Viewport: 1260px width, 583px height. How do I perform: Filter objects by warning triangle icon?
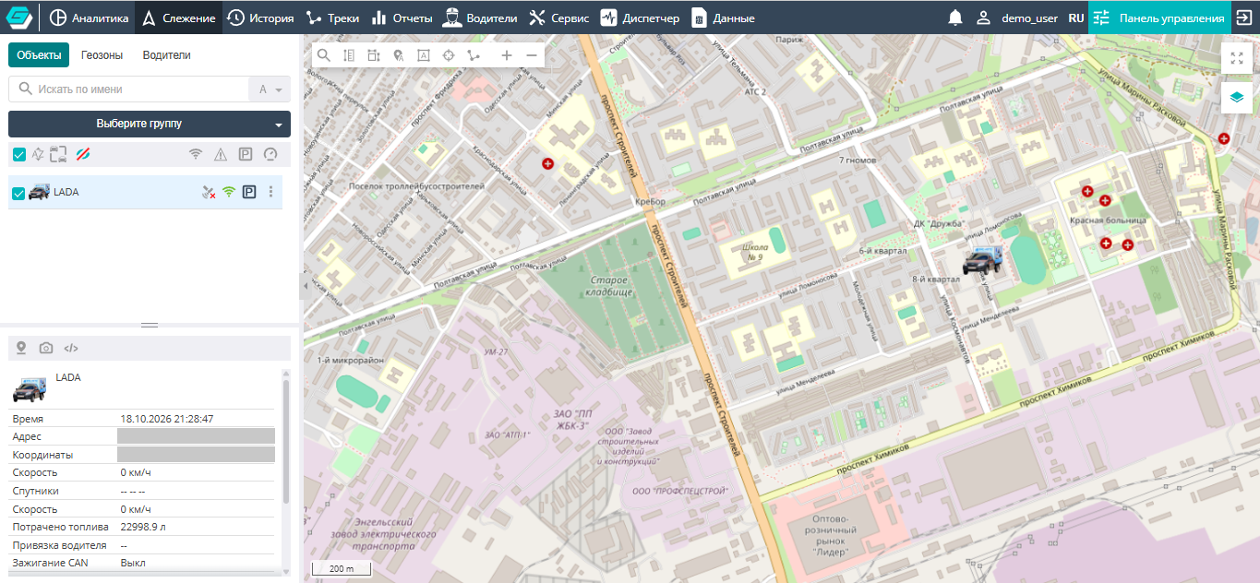[x=221, y=154]
